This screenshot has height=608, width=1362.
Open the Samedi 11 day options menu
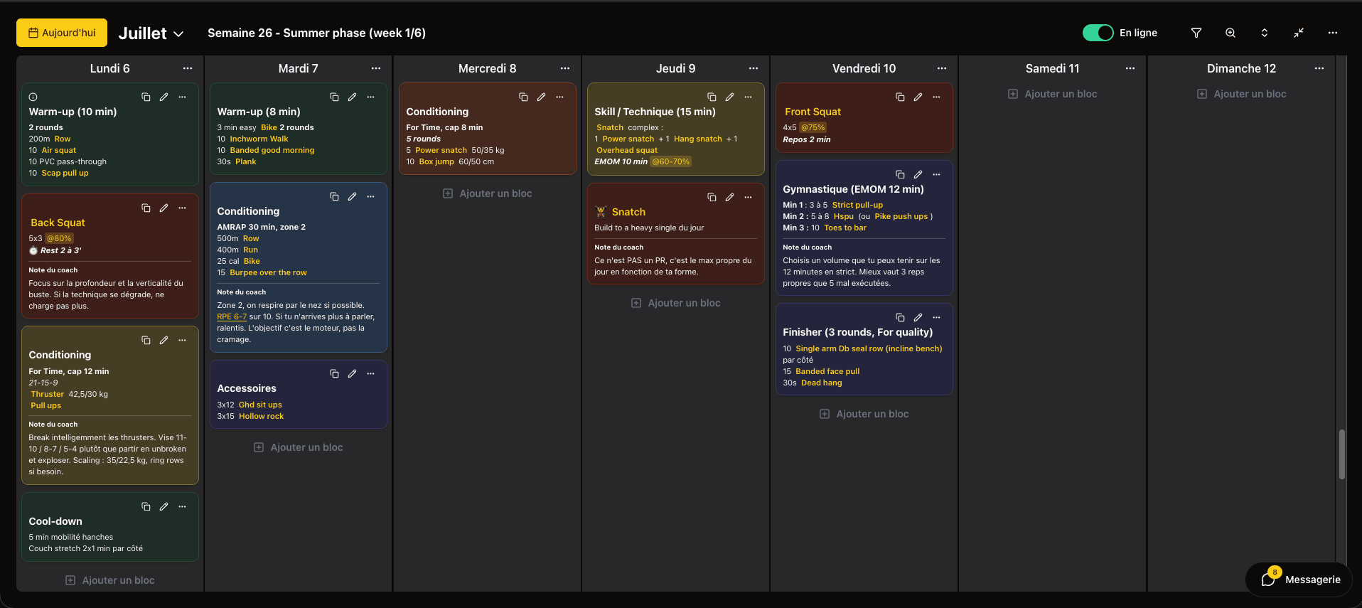pos(1130,68)
